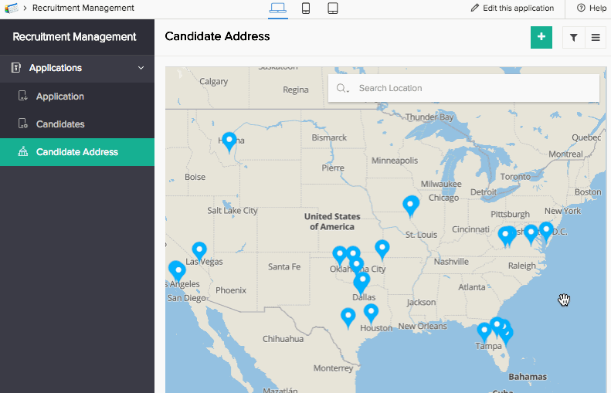Click the Bismarck map label
The image size is (611, 393).
tap(329, 137)
